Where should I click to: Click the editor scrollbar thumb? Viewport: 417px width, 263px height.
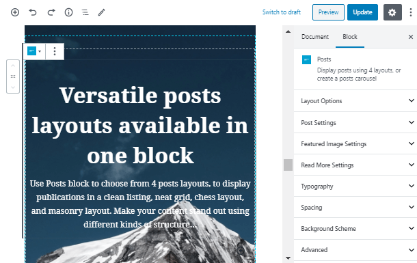pos(288,165)
